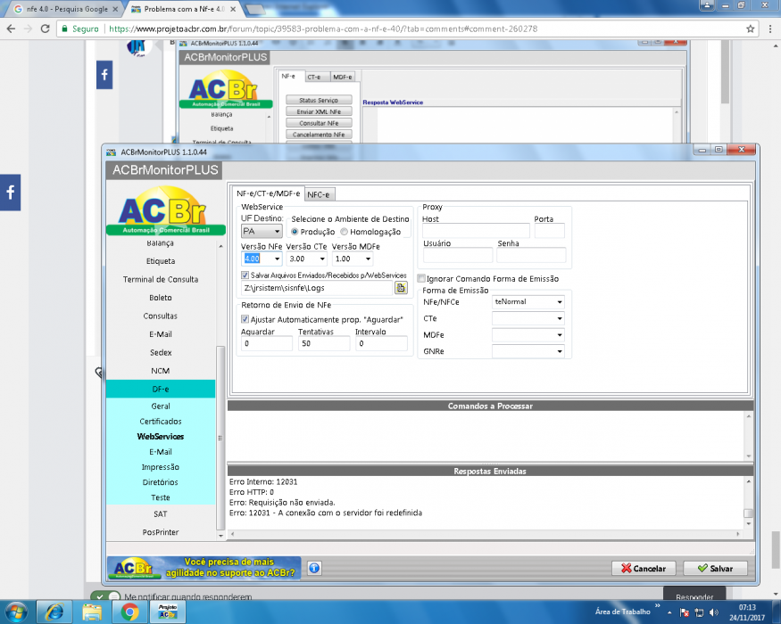
Task: Open the Windows Start button
Action: (x=16, y=612)
